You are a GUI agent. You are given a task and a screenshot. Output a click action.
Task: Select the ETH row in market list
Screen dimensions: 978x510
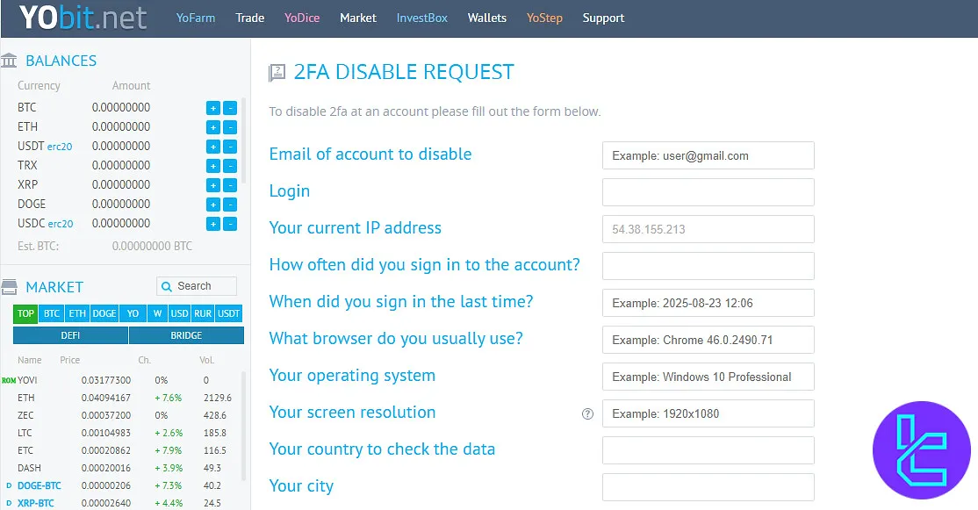[x=122, y=398]
